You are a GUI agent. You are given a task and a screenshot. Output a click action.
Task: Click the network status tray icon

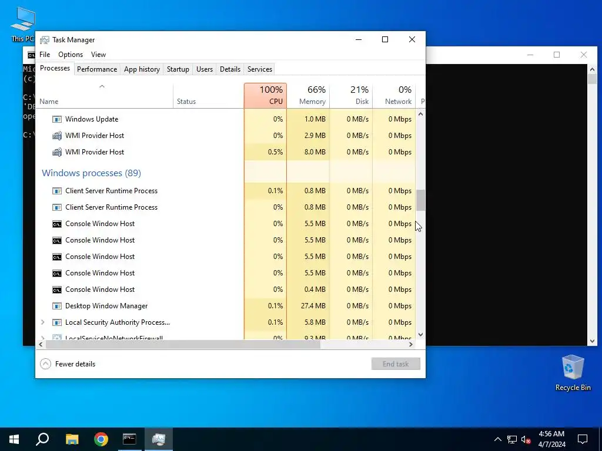coord(512,439)
